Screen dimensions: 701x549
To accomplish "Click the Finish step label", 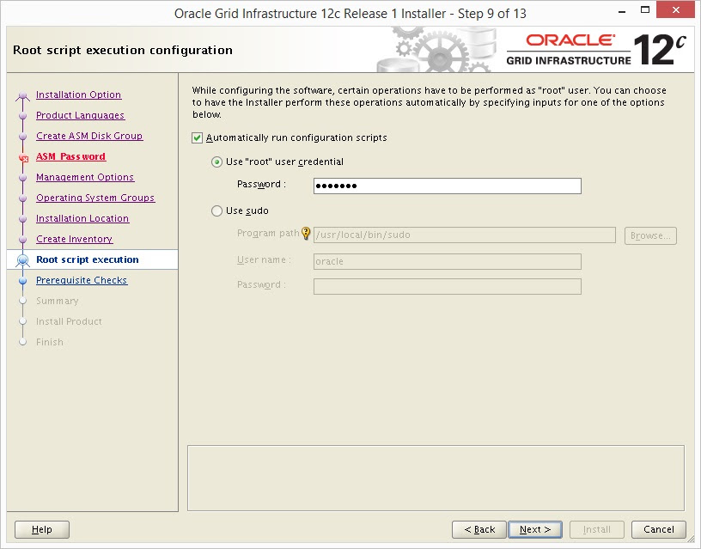I will (50, 342).
